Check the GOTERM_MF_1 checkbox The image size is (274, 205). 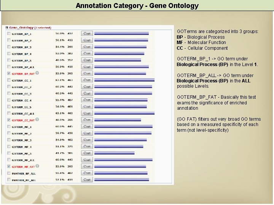point(9,126)
